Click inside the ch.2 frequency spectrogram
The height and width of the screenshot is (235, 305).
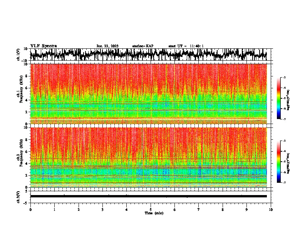click(x=148, y=157)
